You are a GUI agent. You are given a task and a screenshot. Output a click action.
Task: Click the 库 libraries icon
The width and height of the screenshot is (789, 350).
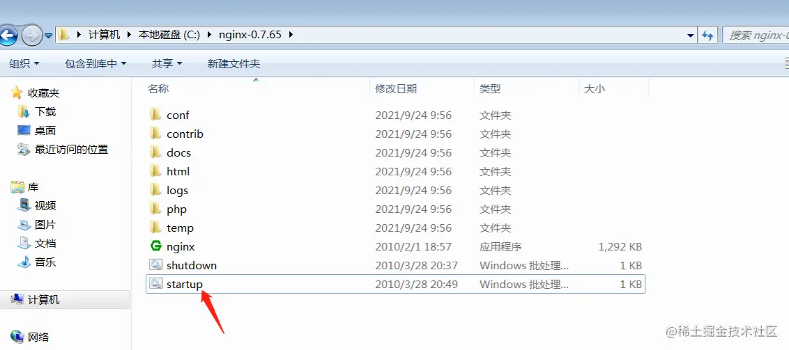17,187
